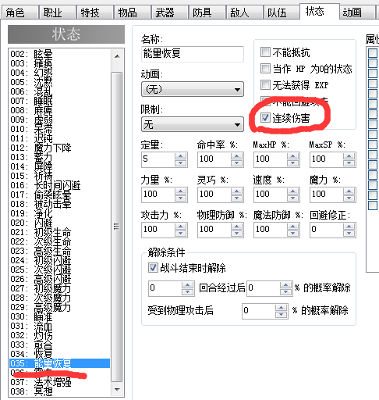The width and height of the screenshot is (379, 400).
Task: Select state 026: 高级闪避
Action: 59,279
